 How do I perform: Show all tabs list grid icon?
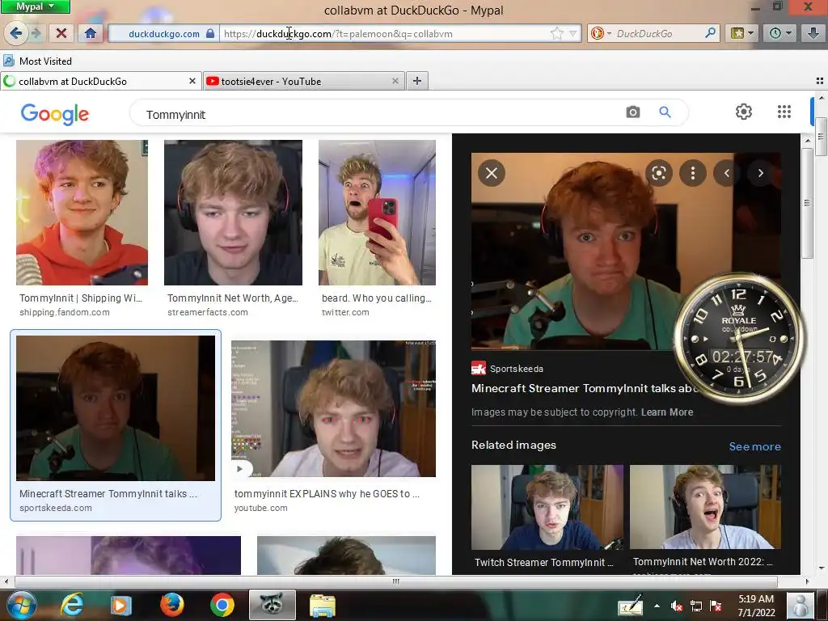point(820,81)
